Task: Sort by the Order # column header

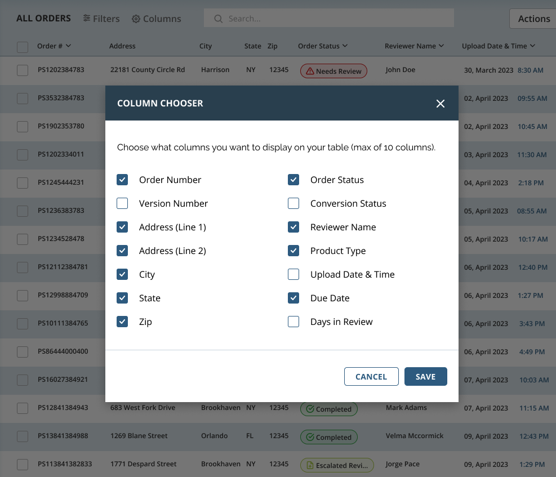Action: [x=54, y=46]
